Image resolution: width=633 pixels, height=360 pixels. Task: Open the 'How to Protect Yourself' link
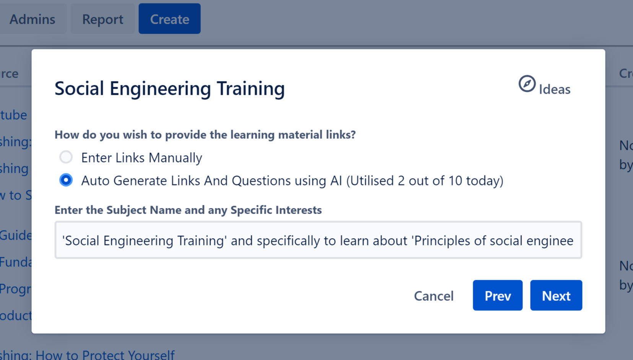(87, 355)
